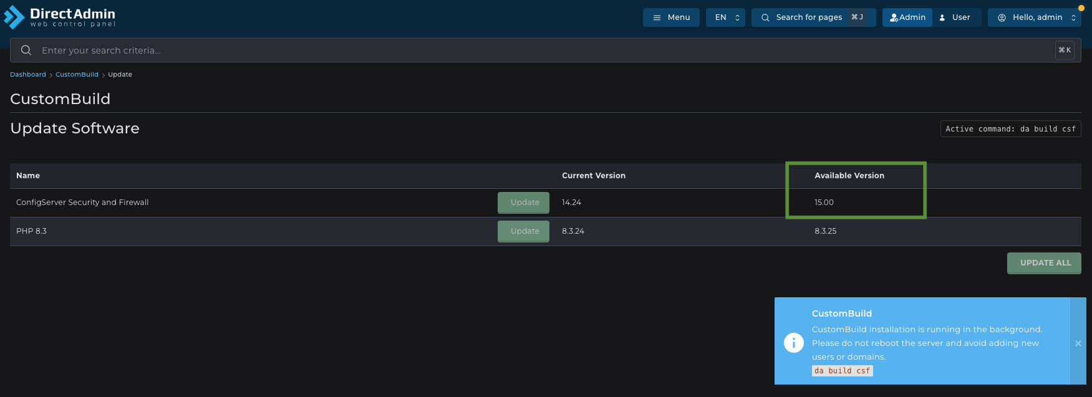
Task: Click the search magnifier icon in criteria bar
Action: pos(26,50)
